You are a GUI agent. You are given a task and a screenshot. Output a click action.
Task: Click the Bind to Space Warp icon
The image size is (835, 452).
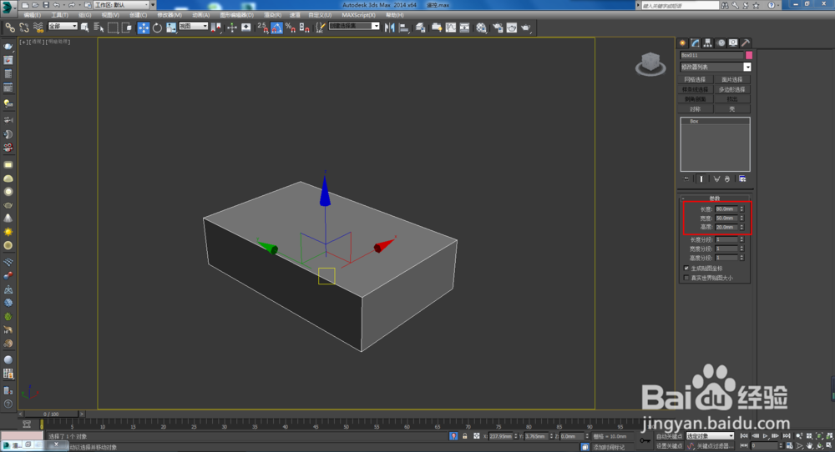click(x=38, y=28)
